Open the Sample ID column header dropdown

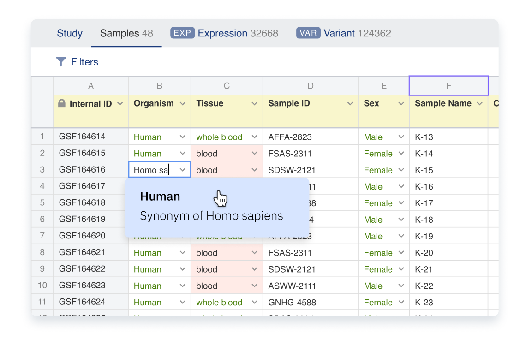click(x=350, y=104)
